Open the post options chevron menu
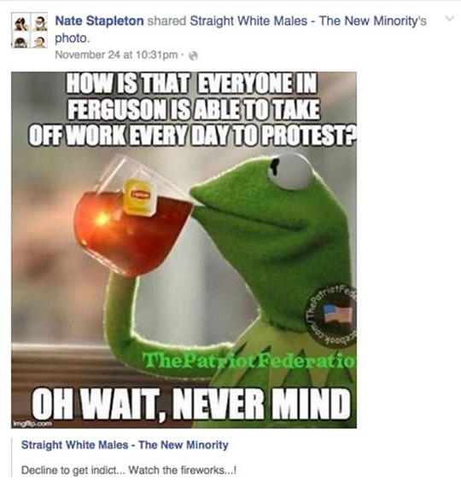 point(449,19)
